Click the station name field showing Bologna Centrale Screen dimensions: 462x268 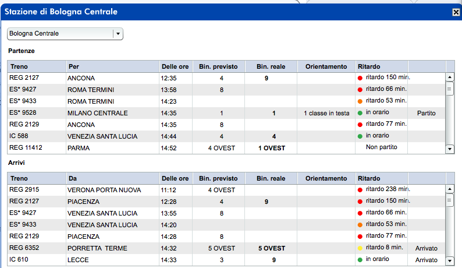click(59, 34)
